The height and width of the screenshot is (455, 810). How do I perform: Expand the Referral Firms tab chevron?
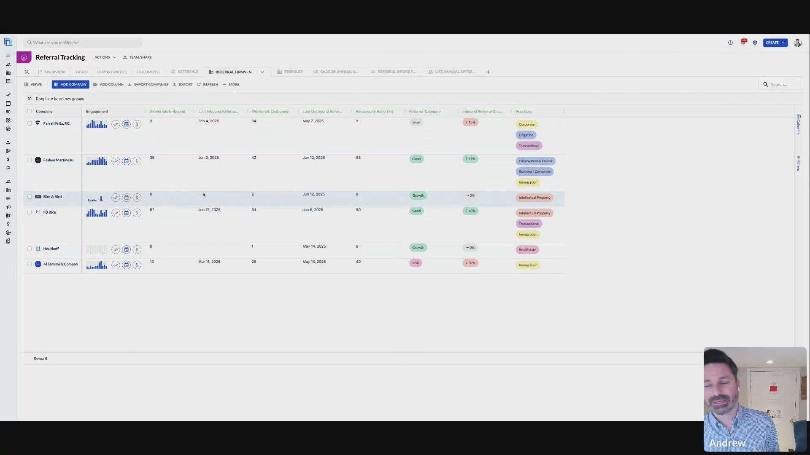click(x=262, y=72)
